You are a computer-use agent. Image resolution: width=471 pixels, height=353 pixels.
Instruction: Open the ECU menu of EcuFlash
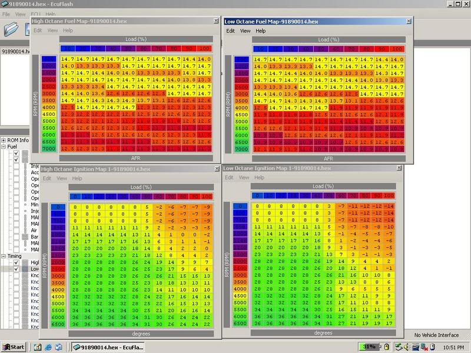pyautogui.click(x=35, y=14)
